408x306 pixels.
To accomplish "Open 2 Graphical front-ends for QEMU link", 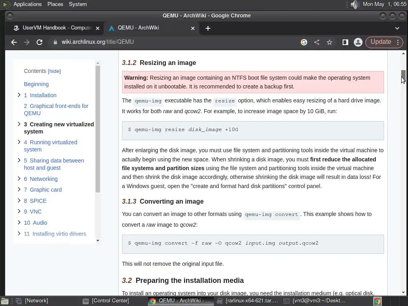I will 56,110.
